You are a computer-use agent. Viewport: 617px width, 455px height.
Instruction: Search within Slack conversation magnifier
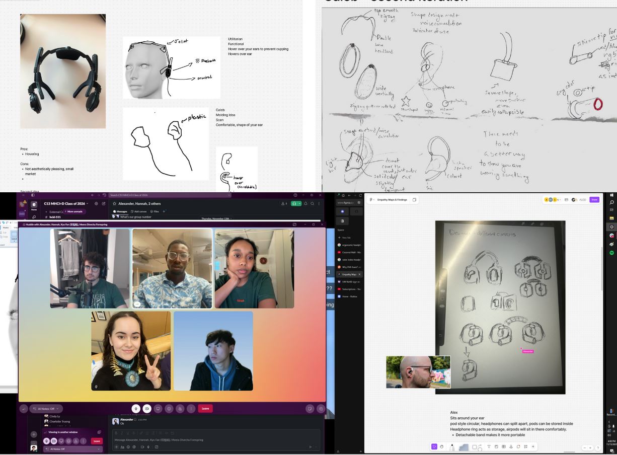point(312,203)
